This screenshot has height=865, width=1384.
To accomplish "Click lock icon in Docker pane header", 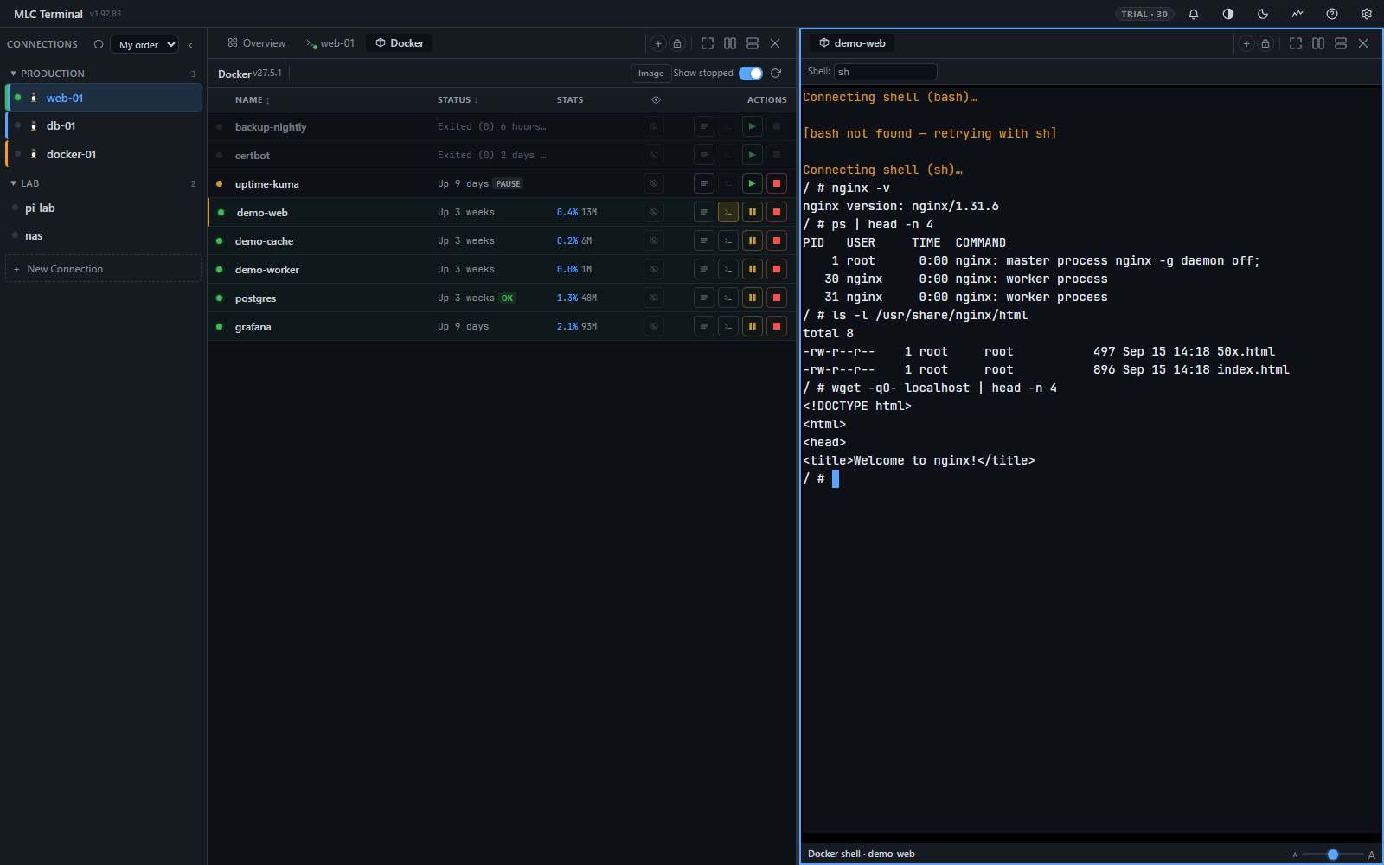I will coord(677,43).
